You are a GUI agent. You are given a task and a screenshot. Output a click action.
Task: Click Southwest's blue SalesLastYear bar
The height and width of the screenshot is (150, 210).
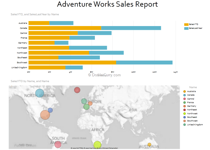144,62
